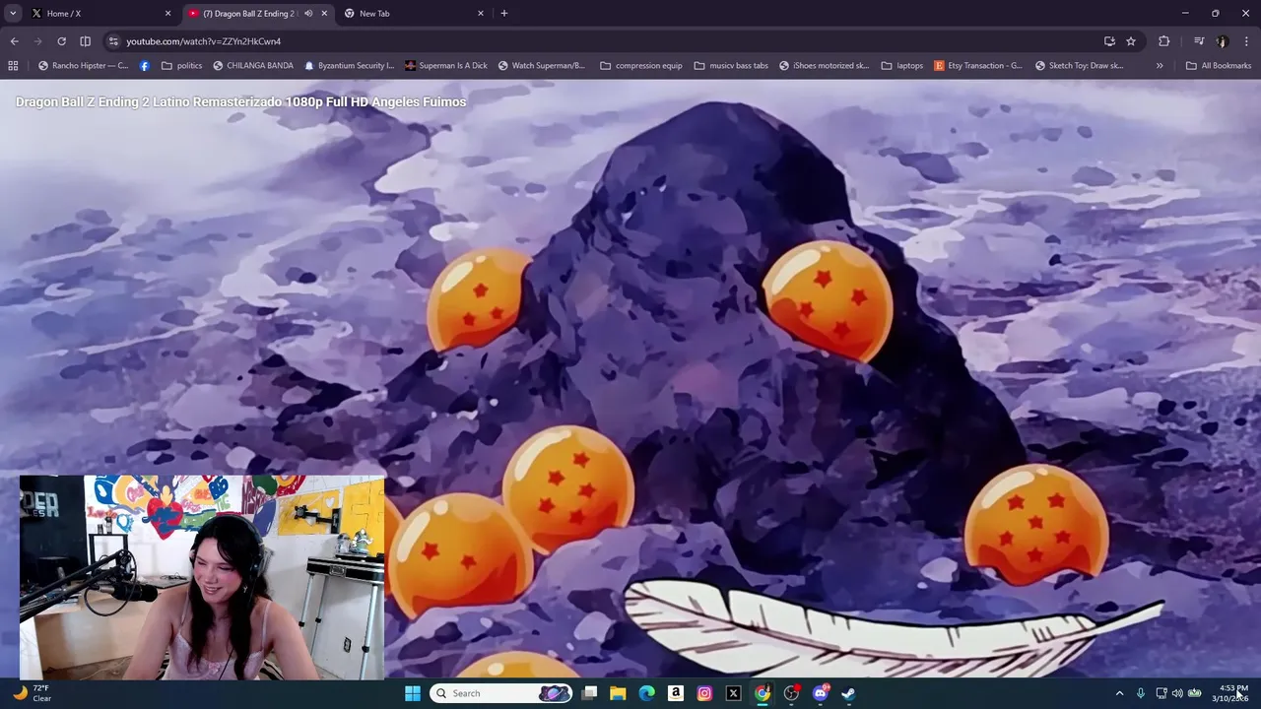Click the webcam overlay thumbnail

202,578
